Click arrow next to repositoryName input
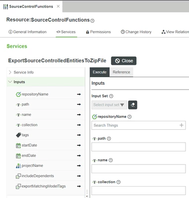Viewport: 189px width, 198px height. (x=79, y=95)
